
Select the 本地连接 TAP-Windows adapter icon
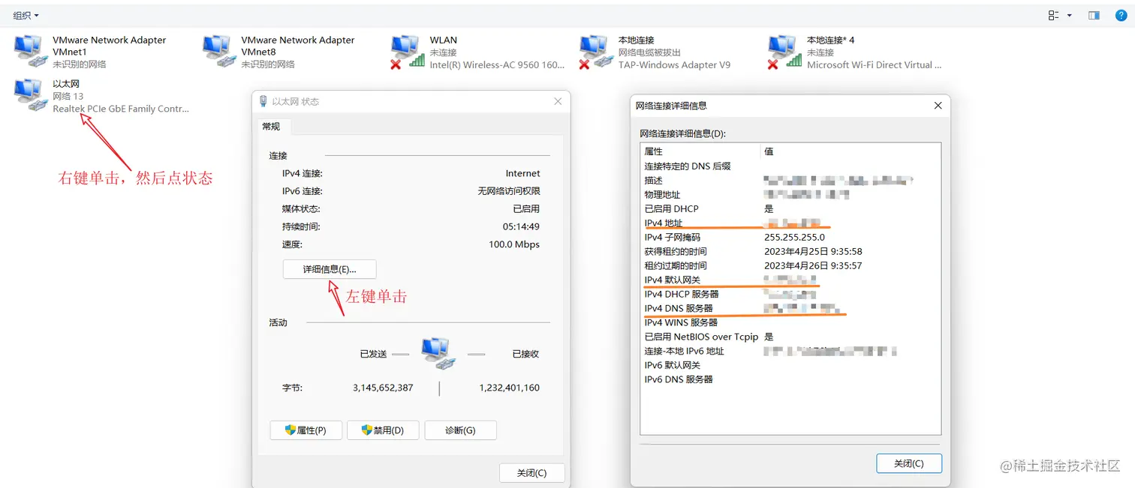[x=596, y=52]
